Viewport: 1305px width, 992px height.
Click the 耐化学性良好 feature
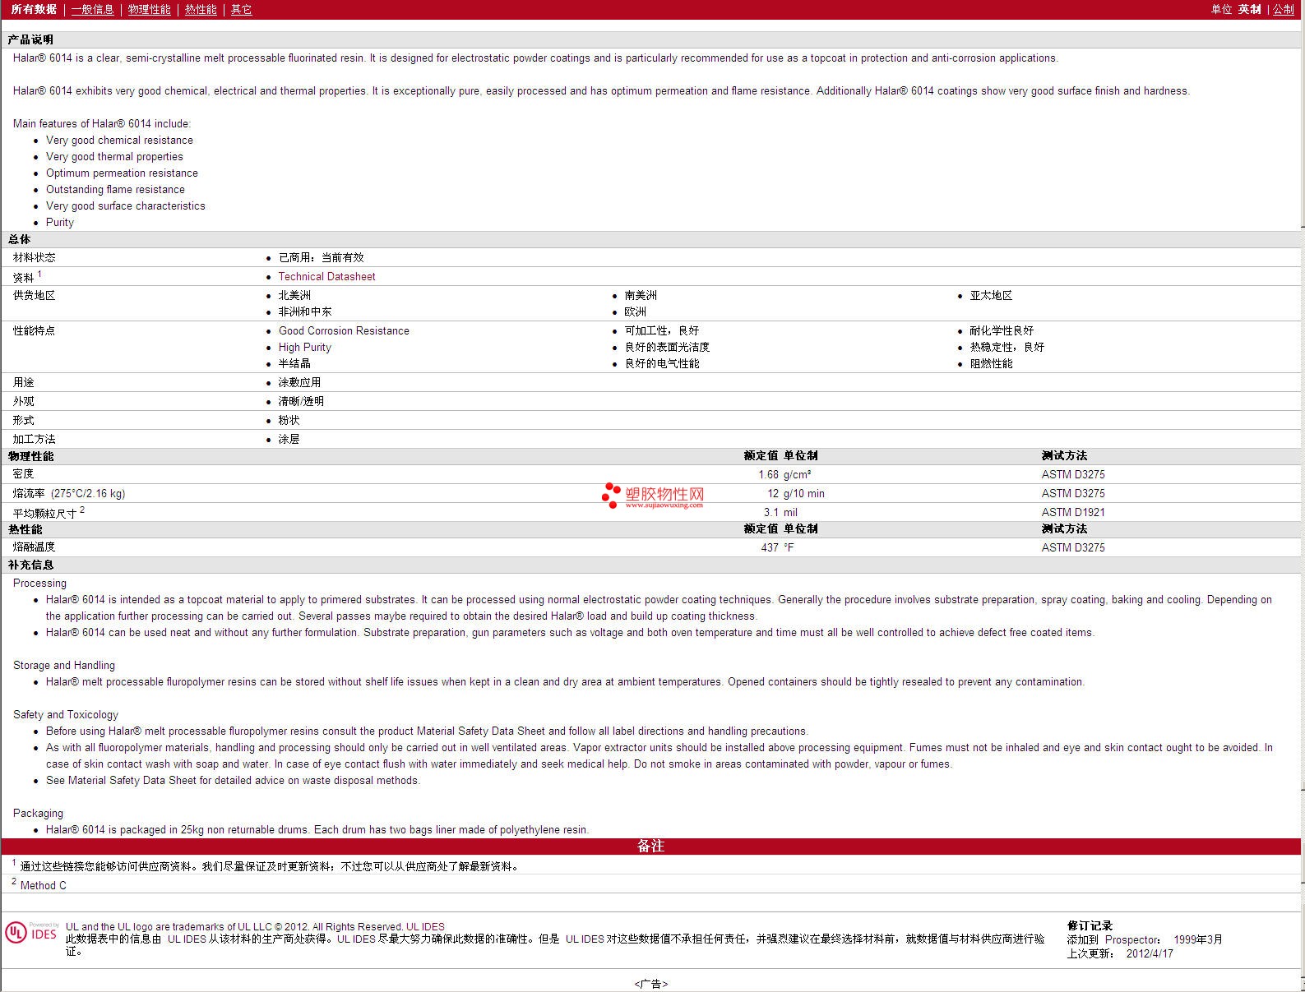click(x=1002, y=330)
